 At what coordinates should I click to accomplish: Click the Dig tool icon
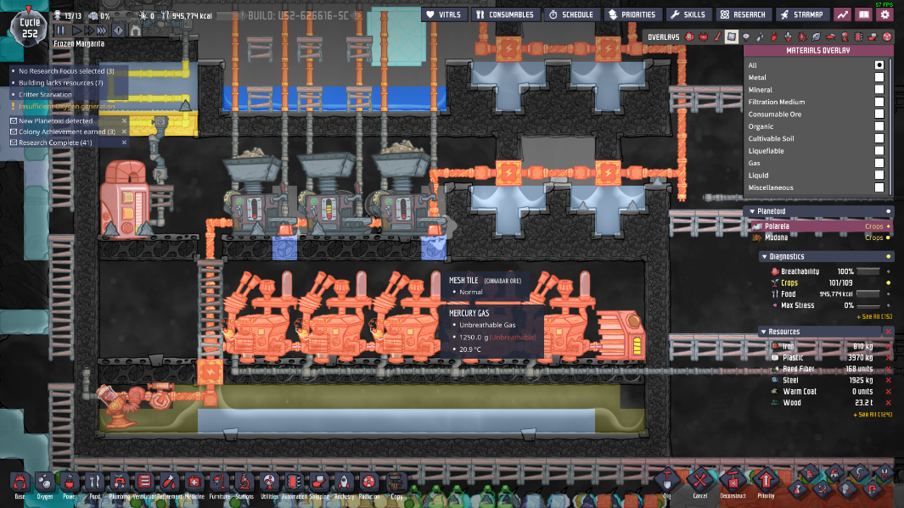pyautogui.click(x=666, y=481)
